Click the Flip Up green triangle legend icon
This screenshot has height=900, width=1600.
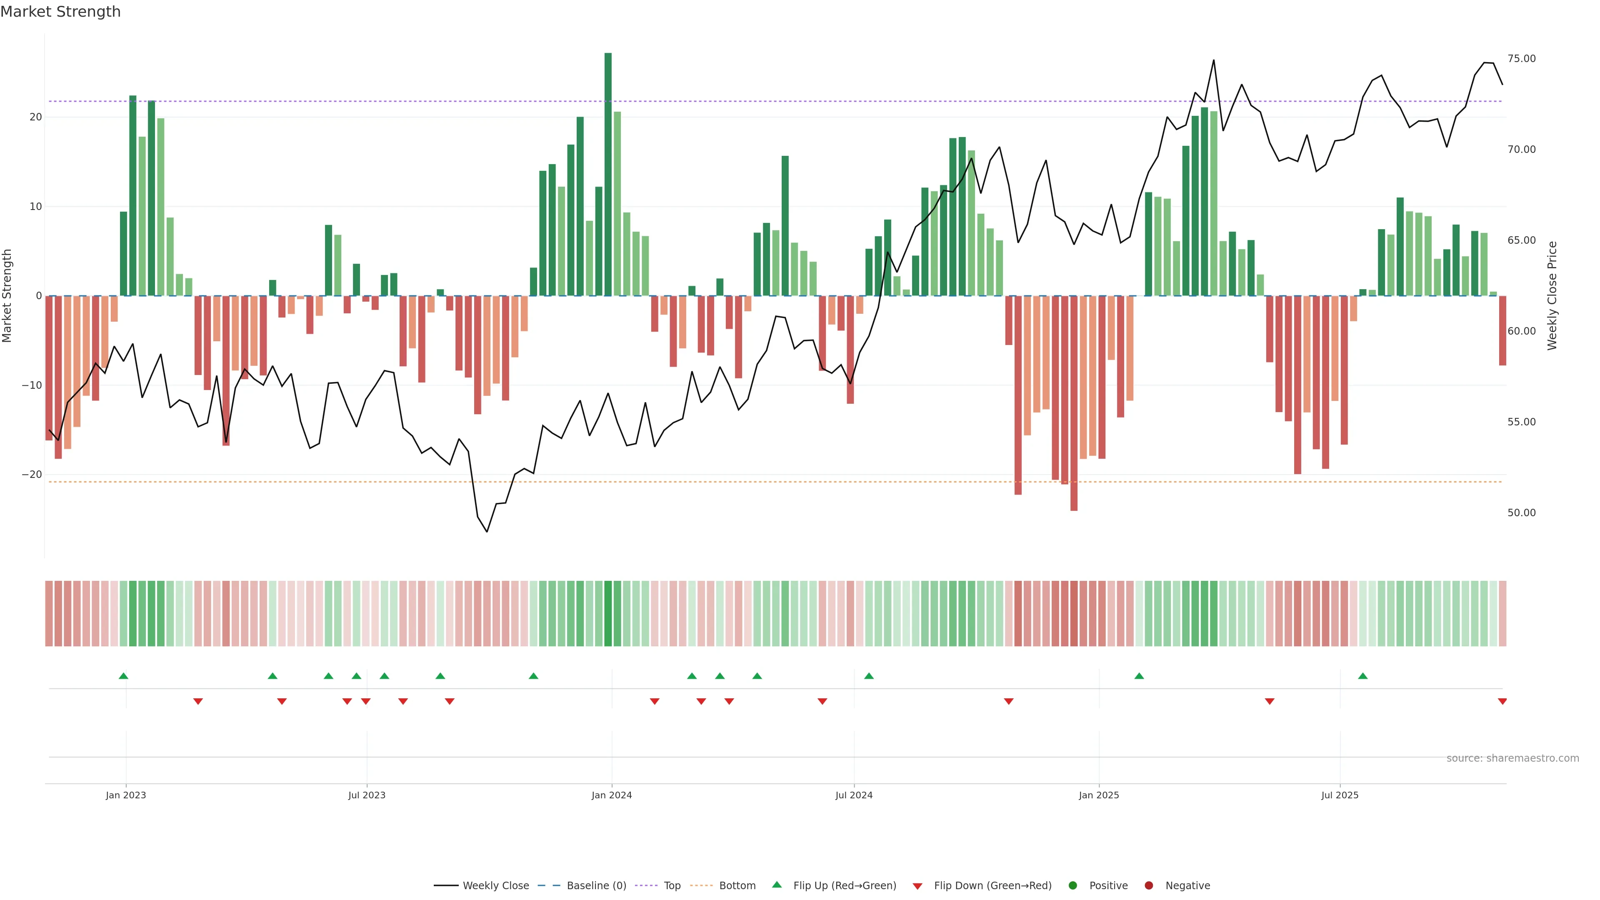pyautogui.click(x=776, y=885)
